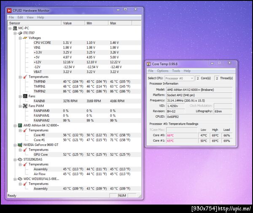Screen dimensions: 253x213
Task: Maximize the CPUID Hardware Monitor window
Action: (x=125, y=9)
